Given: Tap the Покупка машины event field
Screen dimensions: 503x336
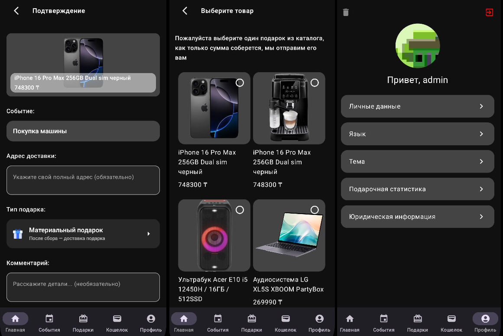Looking at the screenshot, I should coord(83,131).
